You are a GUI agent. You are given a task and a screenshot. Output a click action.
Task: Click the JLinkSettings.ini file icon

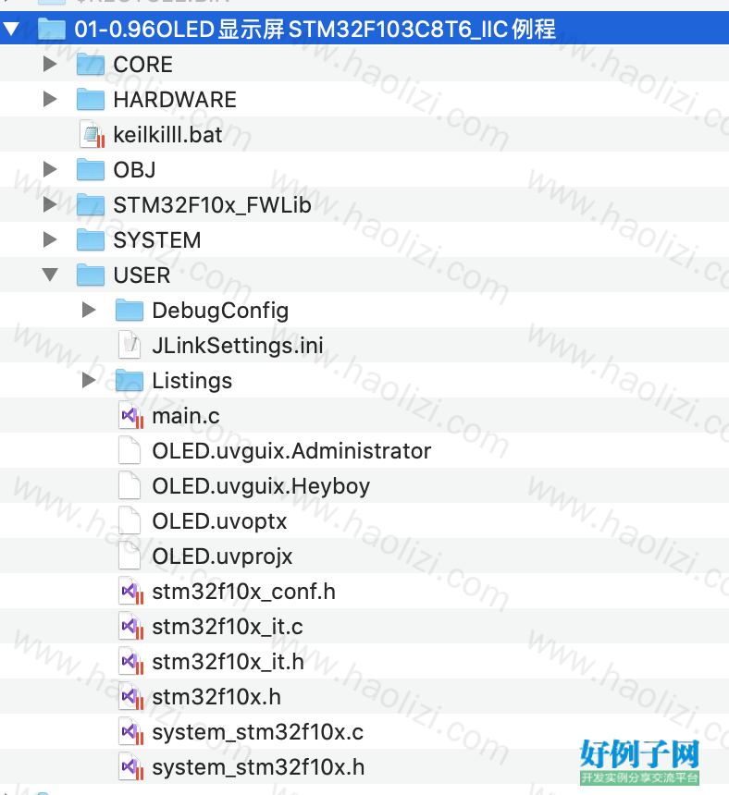point(130,345)
